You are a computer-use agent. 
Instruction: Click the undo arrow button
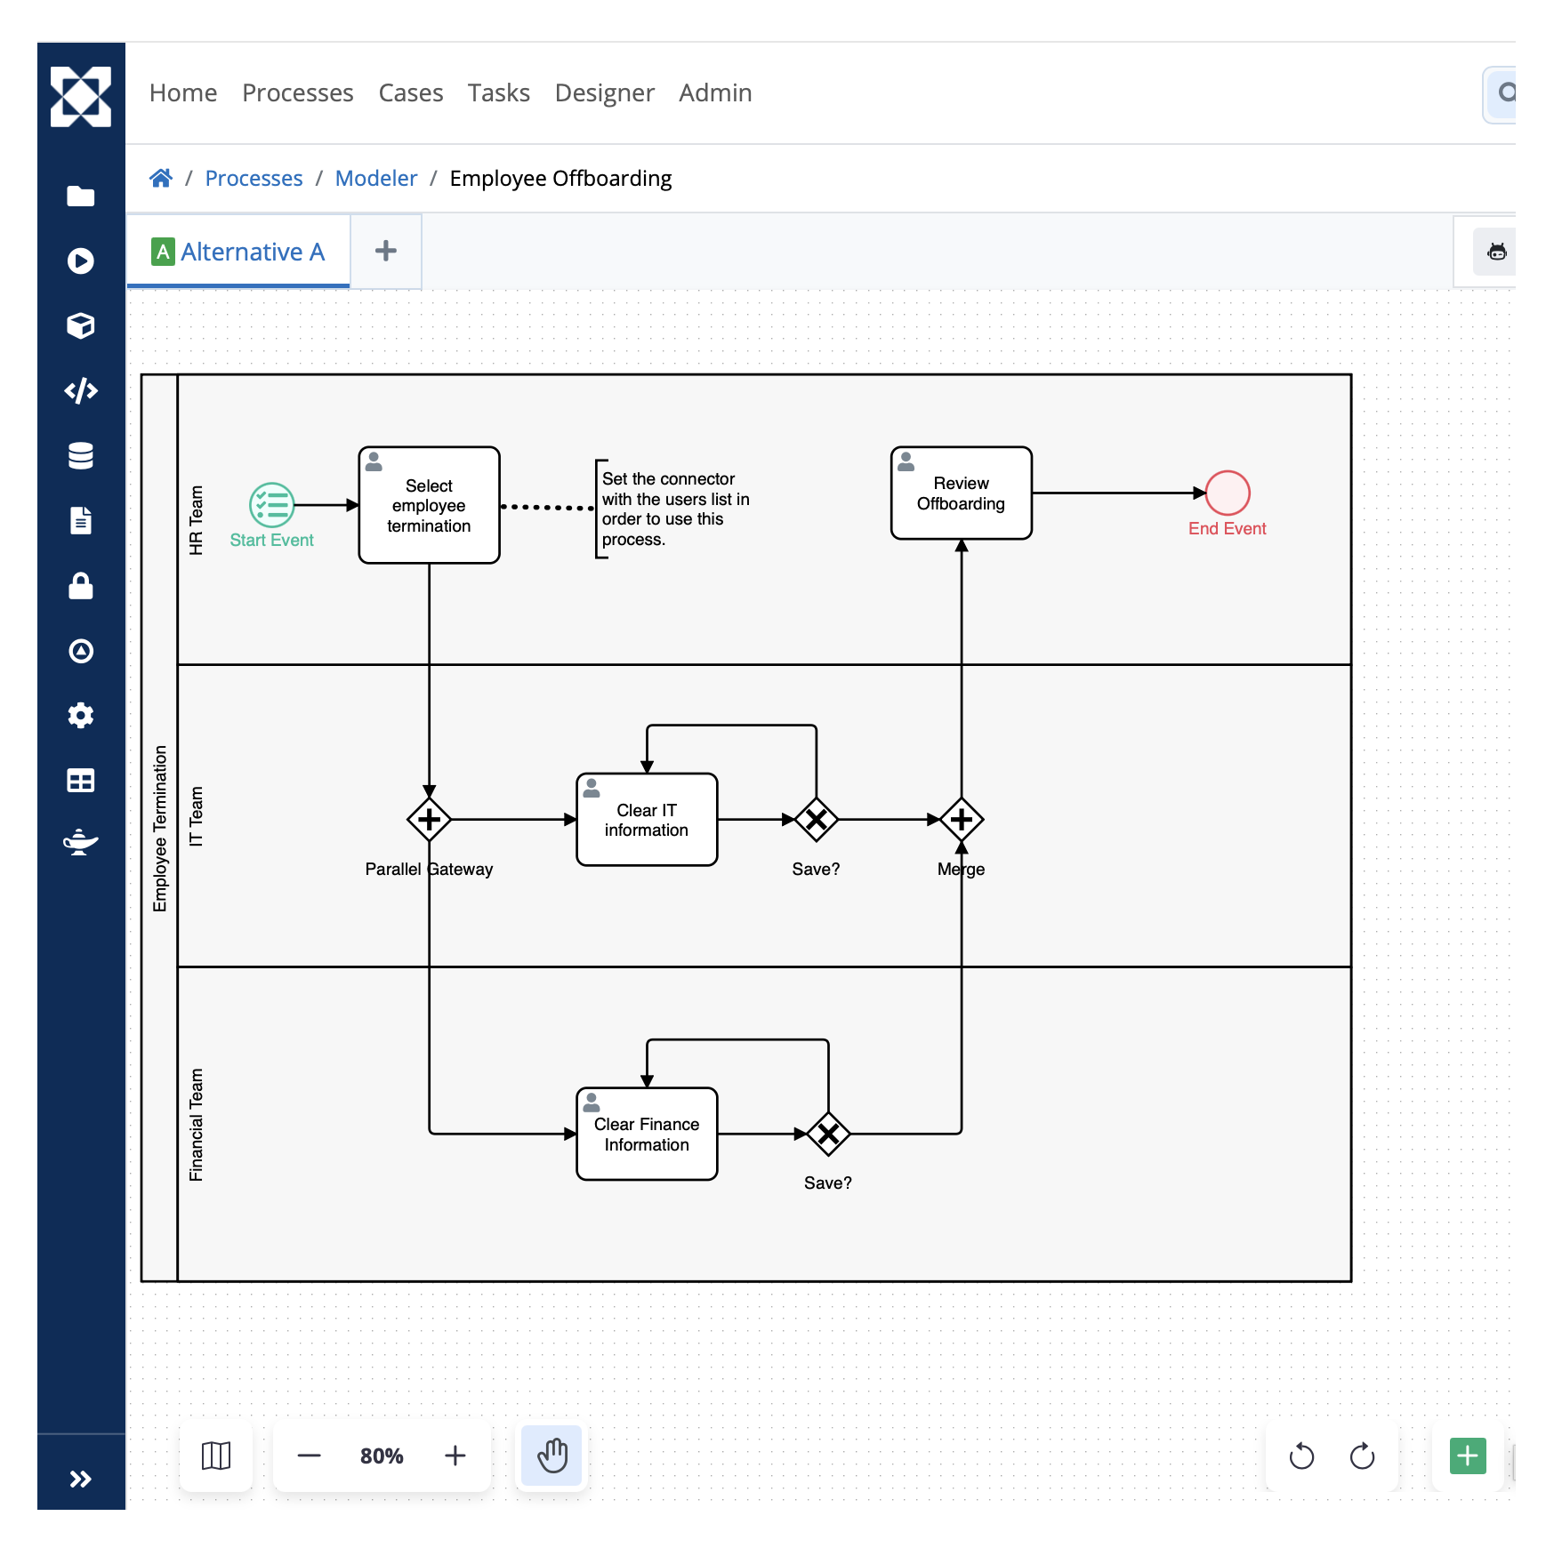tap(1301, 1456)
